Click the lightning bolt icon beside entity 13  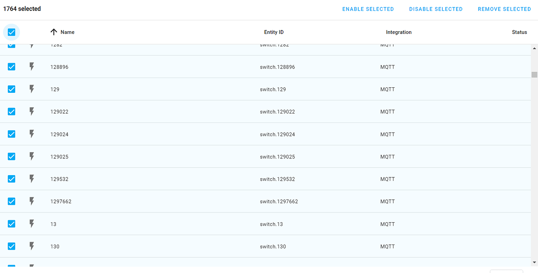(32, 223)
